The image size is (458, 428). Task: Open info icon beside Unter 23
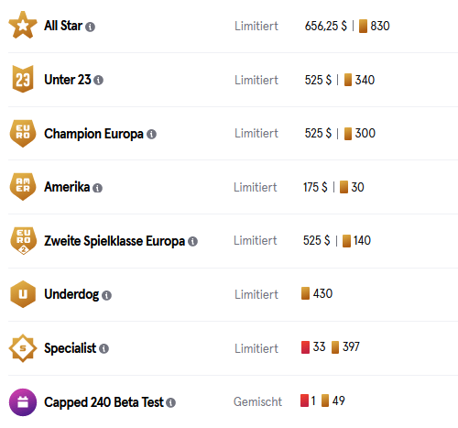click(x=98, y=81)
